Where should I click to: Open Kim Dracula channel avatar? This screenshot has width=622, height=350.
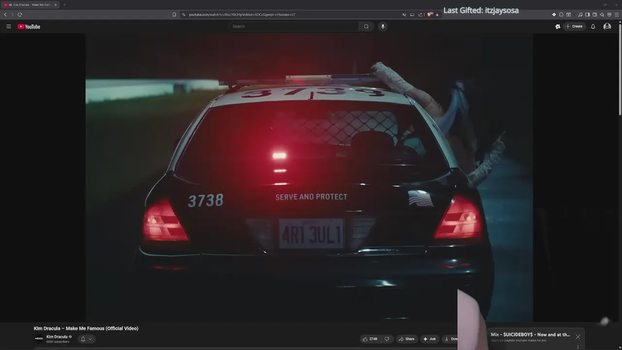point(38,338)
